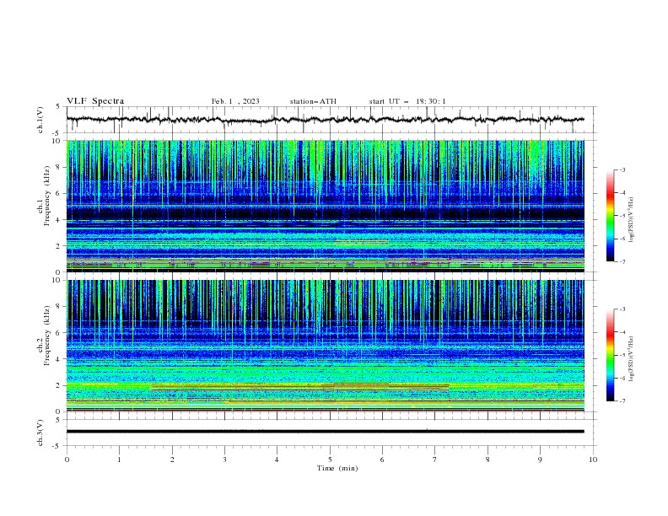Screen dimensions: 668x516
Task: Select the upper "log(PSD)(V²/Hz)" colorbar label
Action: pyautogui.click(x=632, y=220)
